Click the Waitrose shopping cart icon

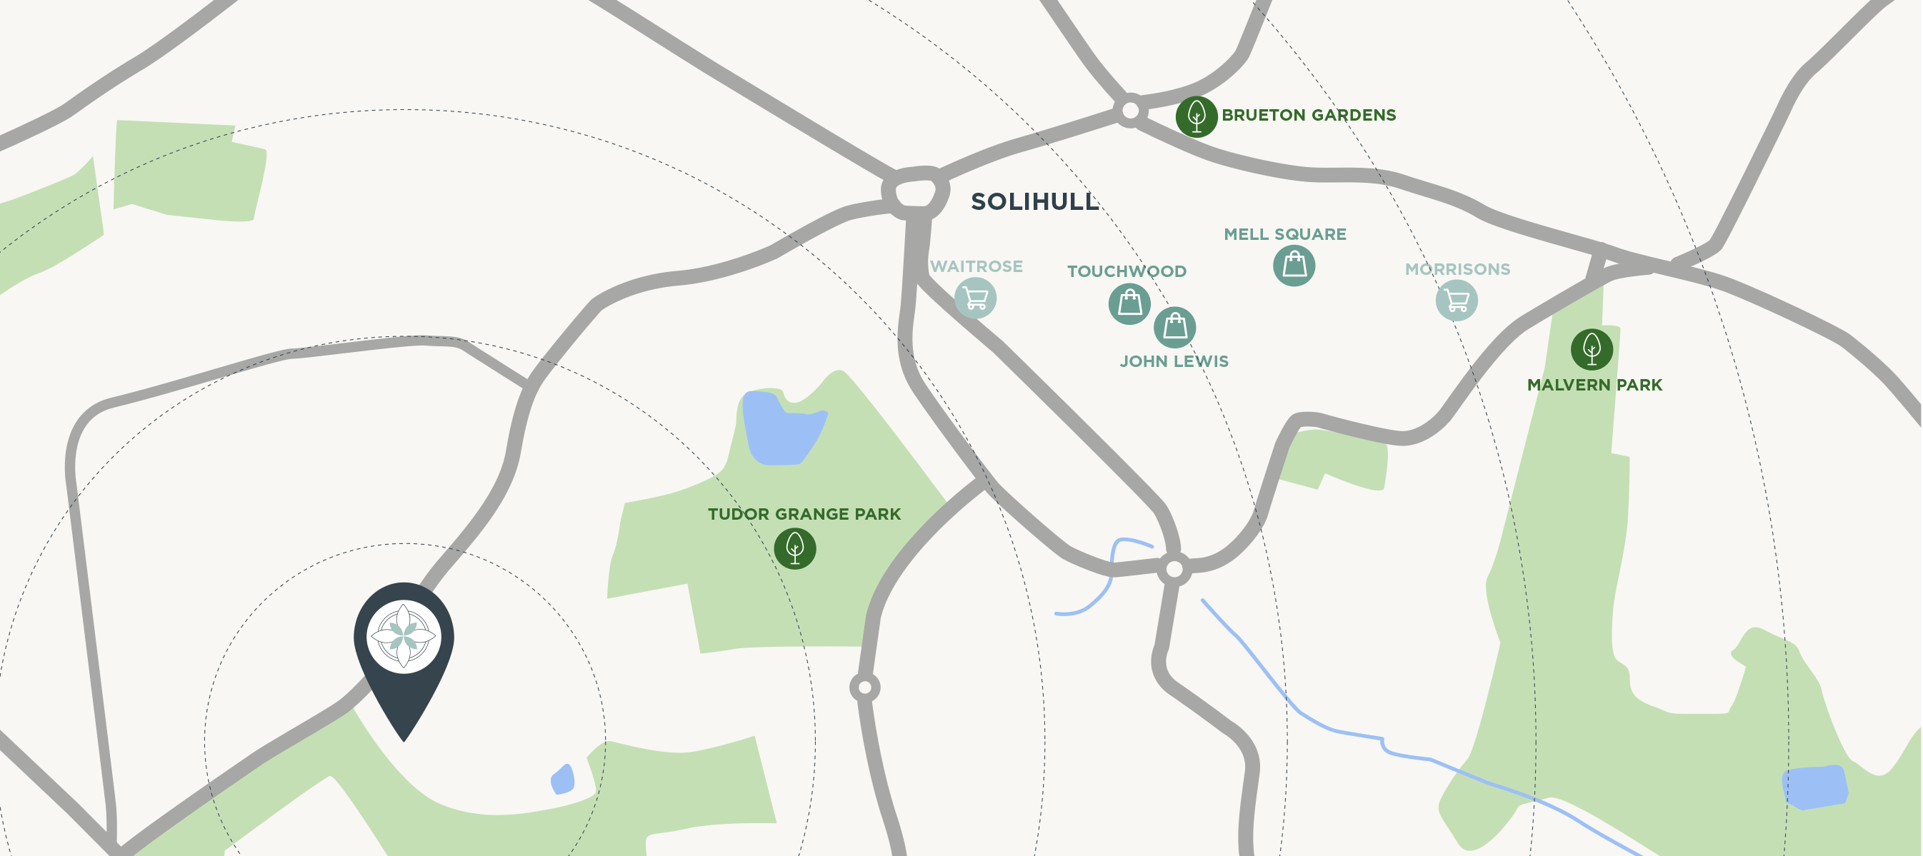976,298
